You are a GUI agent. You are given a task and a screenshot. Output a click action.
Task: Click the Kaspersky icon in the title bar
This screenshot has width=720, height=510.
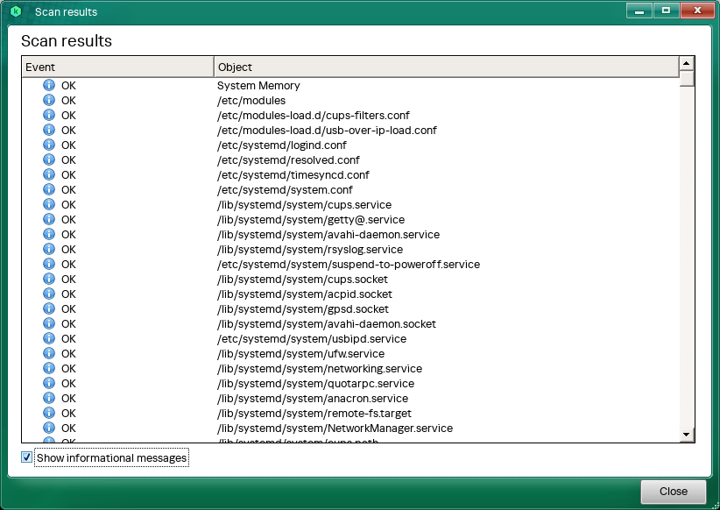click(x=16, y=12)
